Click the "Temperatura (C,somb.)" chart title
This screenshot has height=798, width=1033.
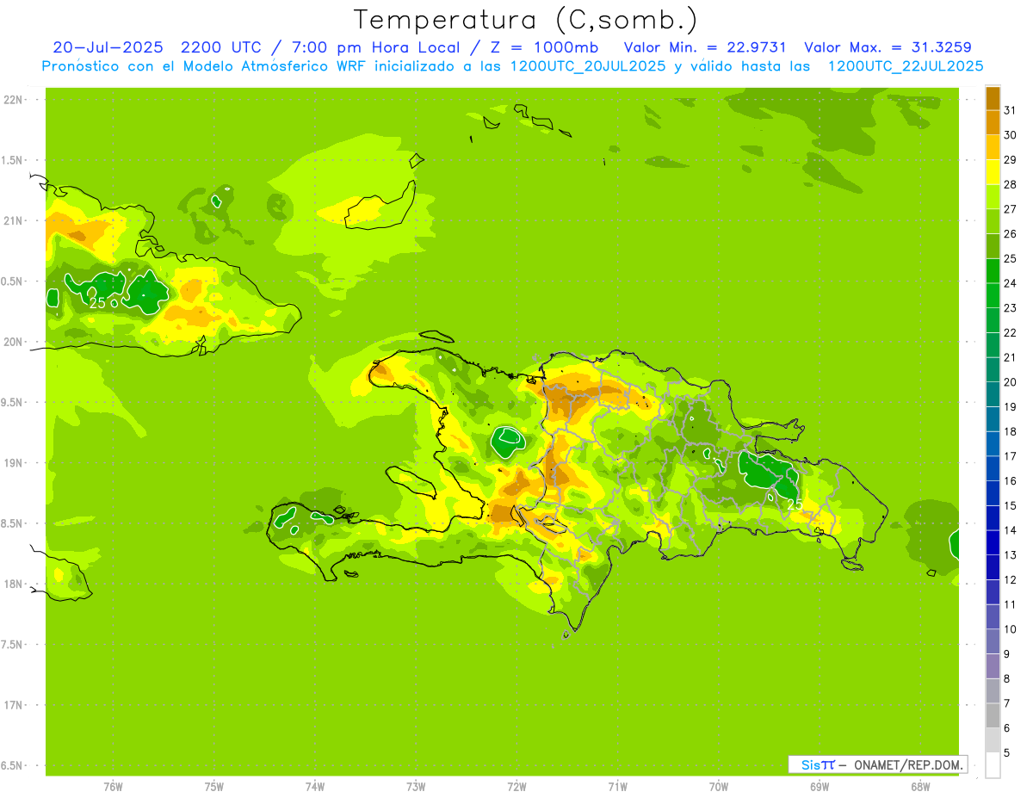point(526,20)
